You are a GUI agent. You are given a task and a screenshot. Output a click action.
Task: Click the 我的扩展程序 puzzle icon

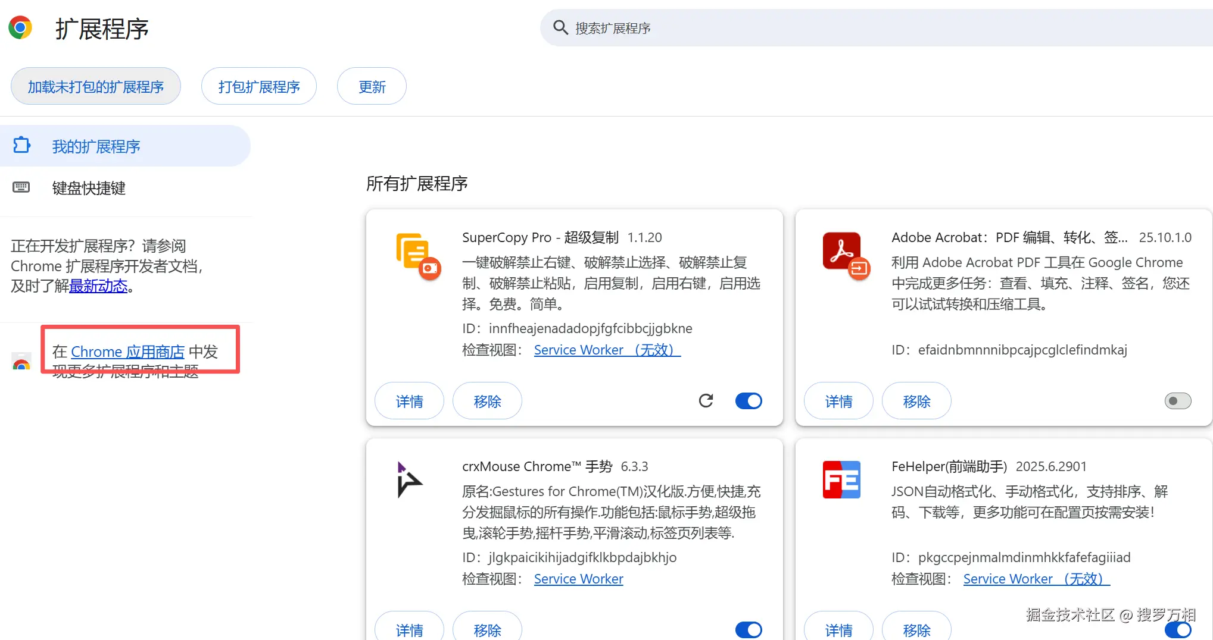pos(21,145)
